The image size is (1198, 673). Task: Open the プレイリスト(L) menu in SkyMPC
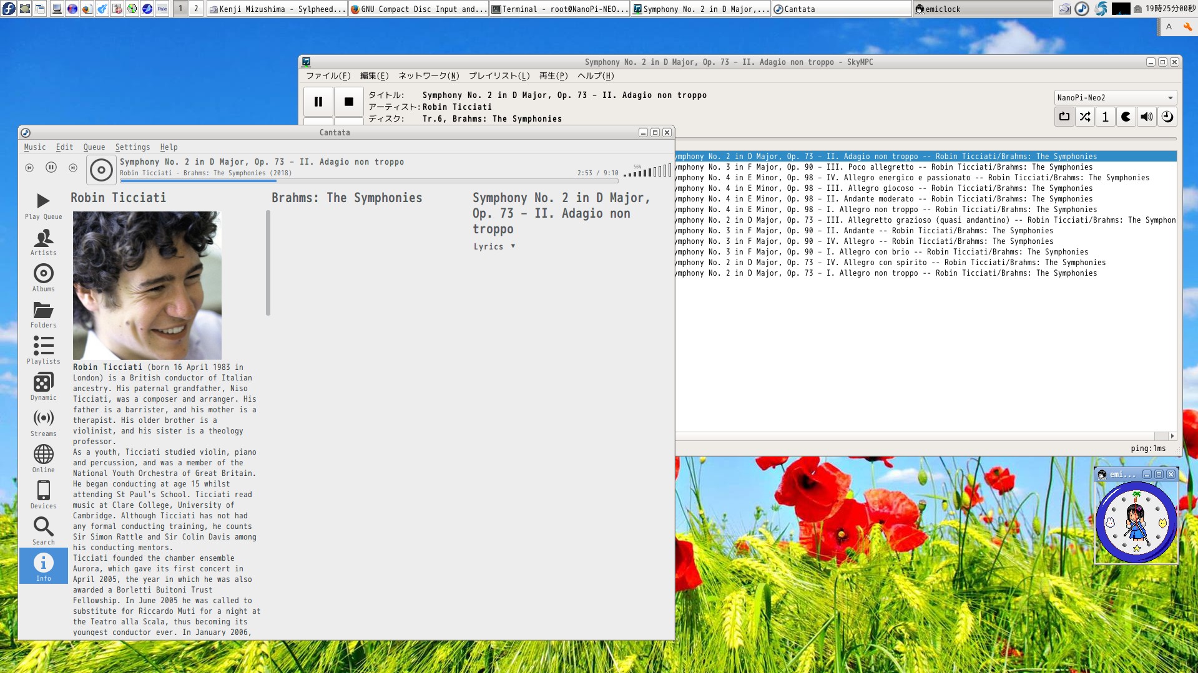point(499,76)
